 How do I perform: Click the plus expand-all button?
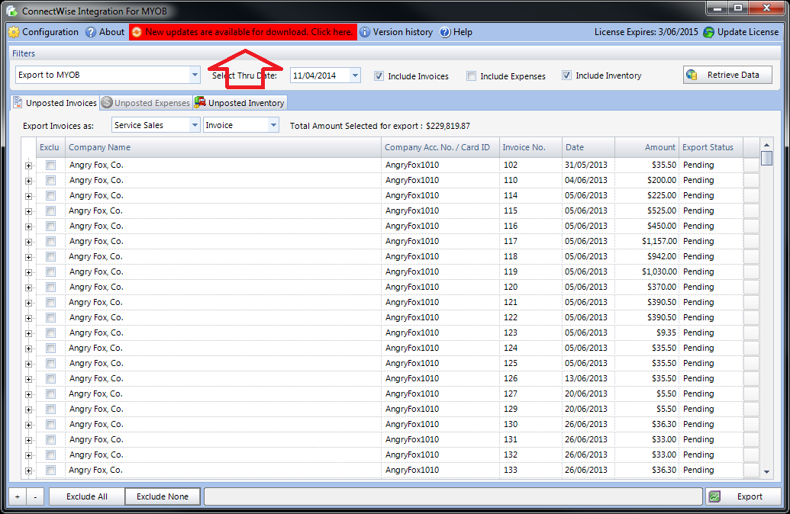click(x=18, y=496)
